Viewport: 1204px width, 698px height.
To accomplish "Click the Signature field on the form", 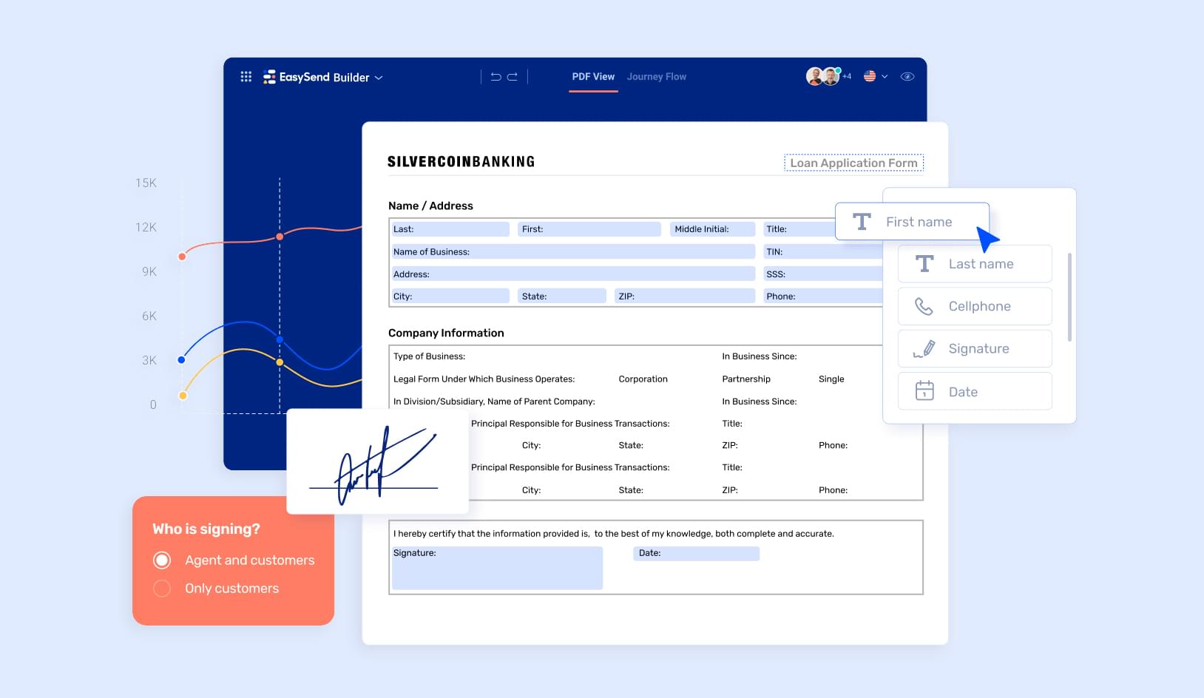I will click(497, 568).
